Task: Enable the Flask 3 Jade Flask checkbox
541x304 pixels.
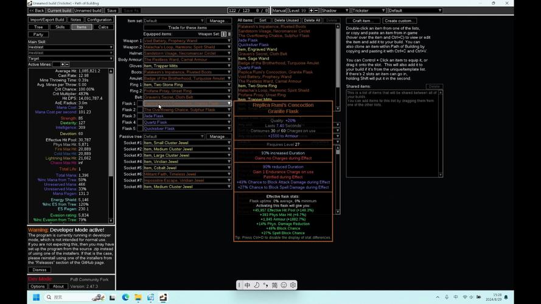Action: 139,116
